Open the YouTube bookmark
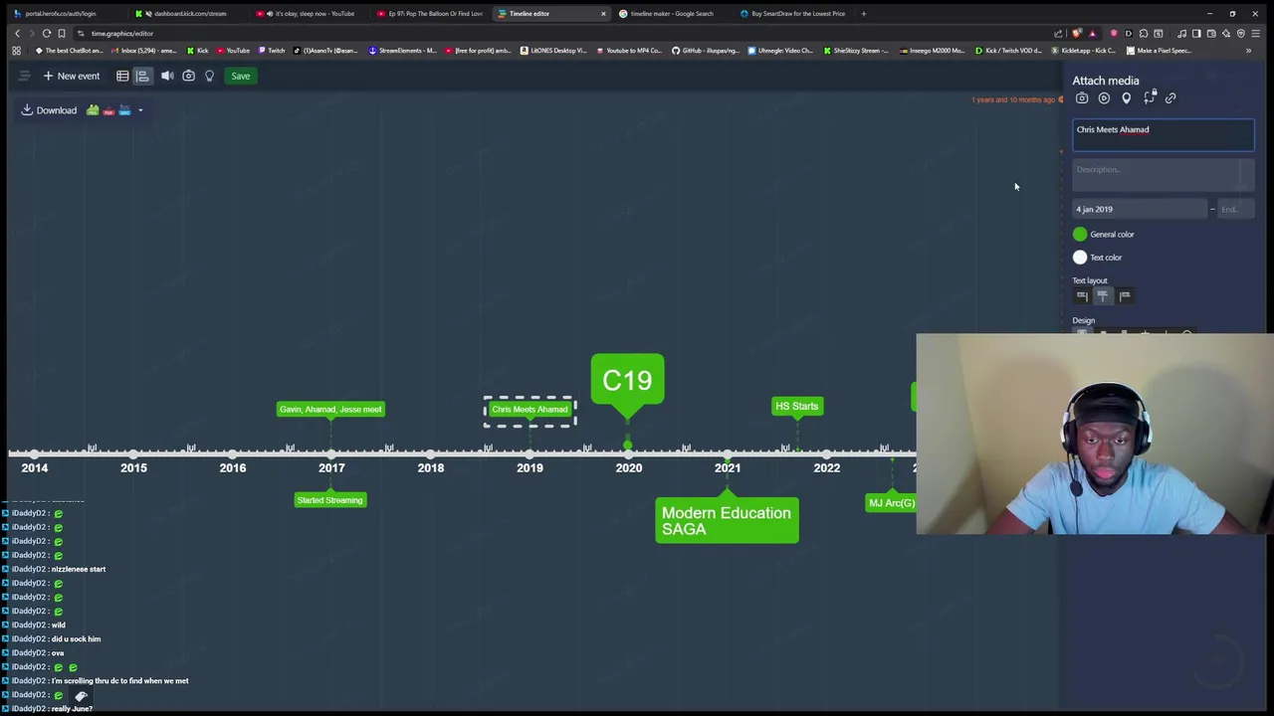Screen dimensions: 1274x716 (233, 51)
